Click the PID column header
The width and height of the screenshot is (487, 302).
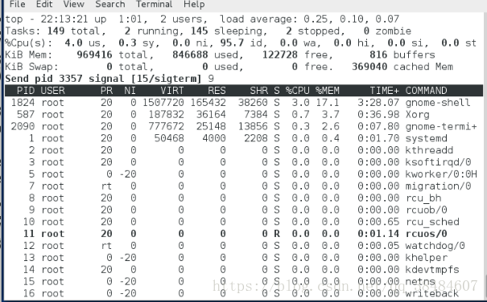pyautogui.click(x=26, y=91)
